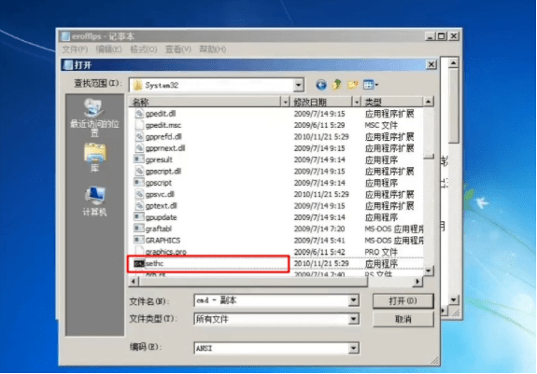Expand the file name combo box arrow
Screen dimensions: 537x374
pyautogui.click(x=353, y=300)
